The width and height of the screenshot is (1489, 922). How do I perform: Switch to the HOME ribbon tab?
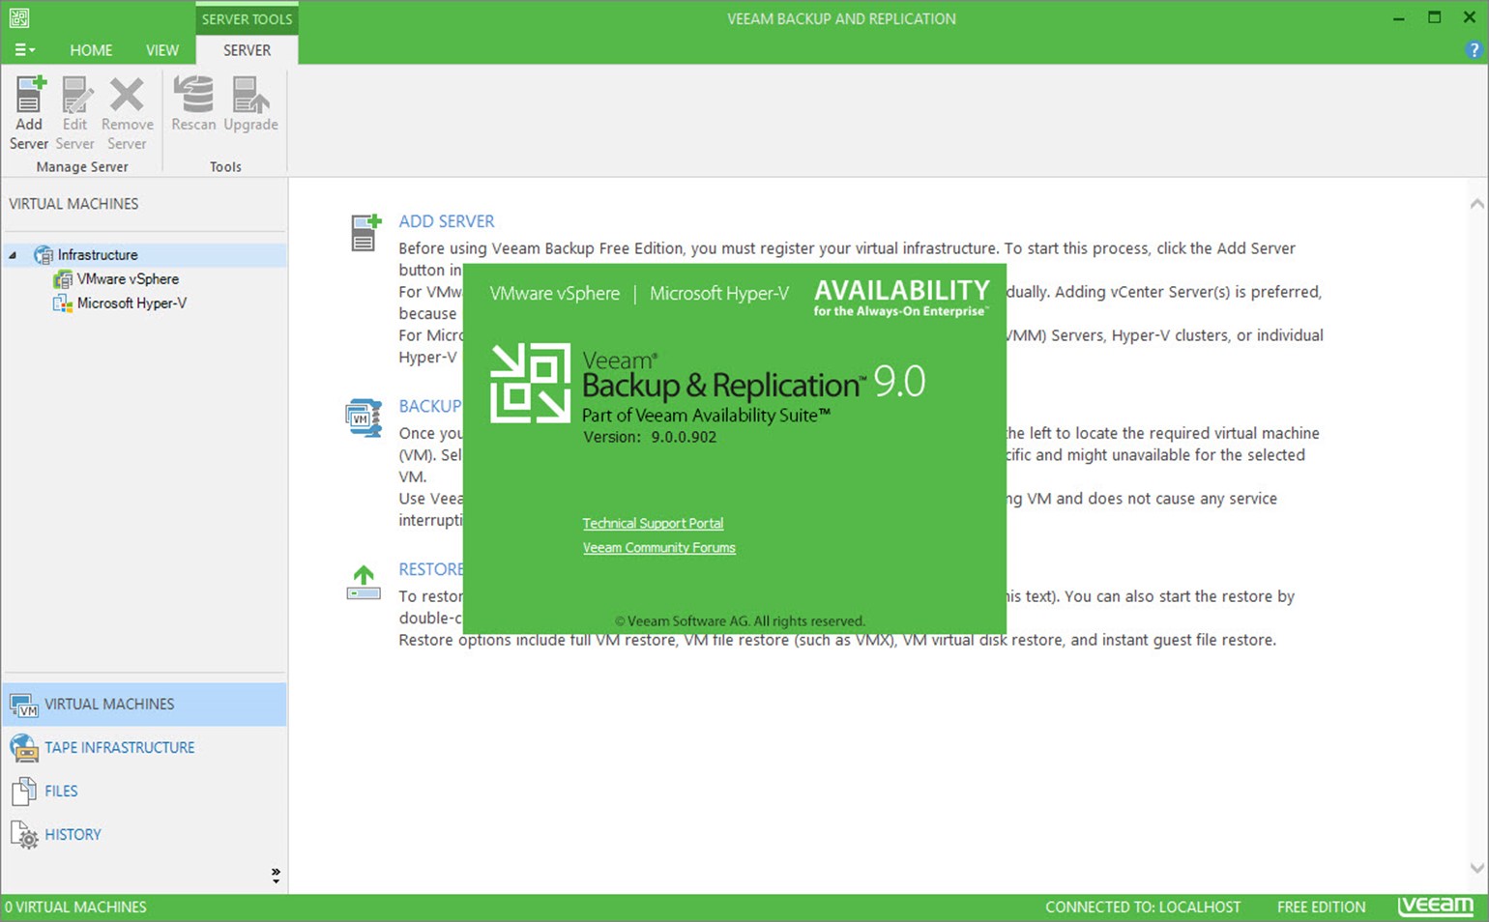pos(91,50)
